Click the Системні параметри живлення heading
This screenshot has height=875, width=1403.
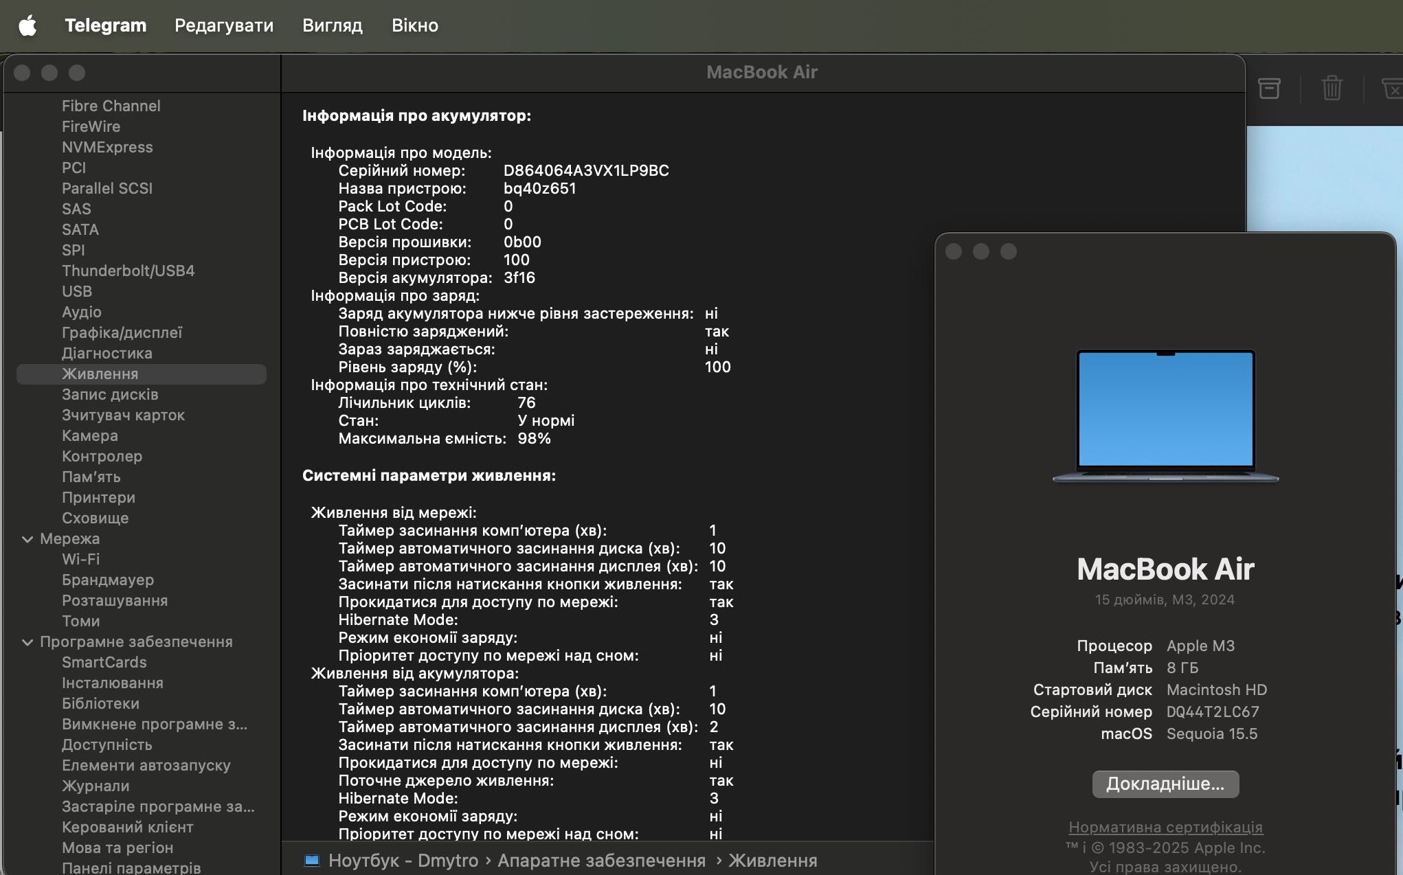coord(429,475)
